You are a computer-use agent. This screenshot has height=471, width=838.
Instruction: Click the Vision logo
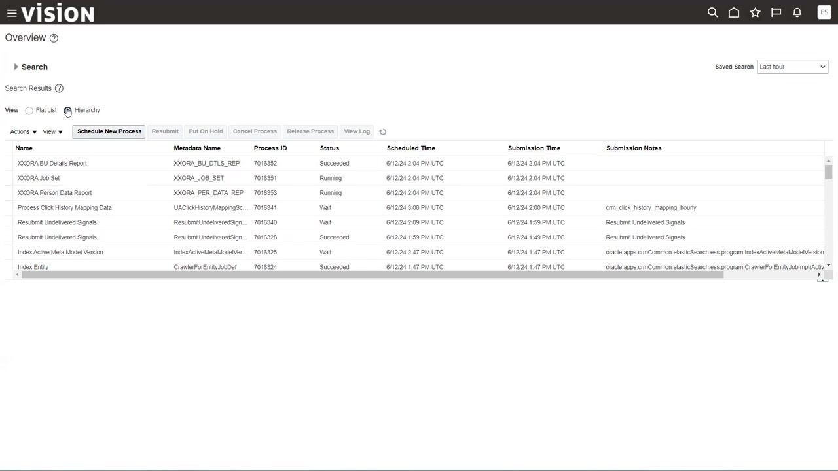click(x=58, y=12)
